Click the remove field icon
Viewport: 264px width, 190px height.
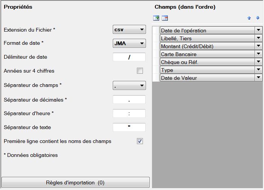pyautogui.click(x=165, y=18)
